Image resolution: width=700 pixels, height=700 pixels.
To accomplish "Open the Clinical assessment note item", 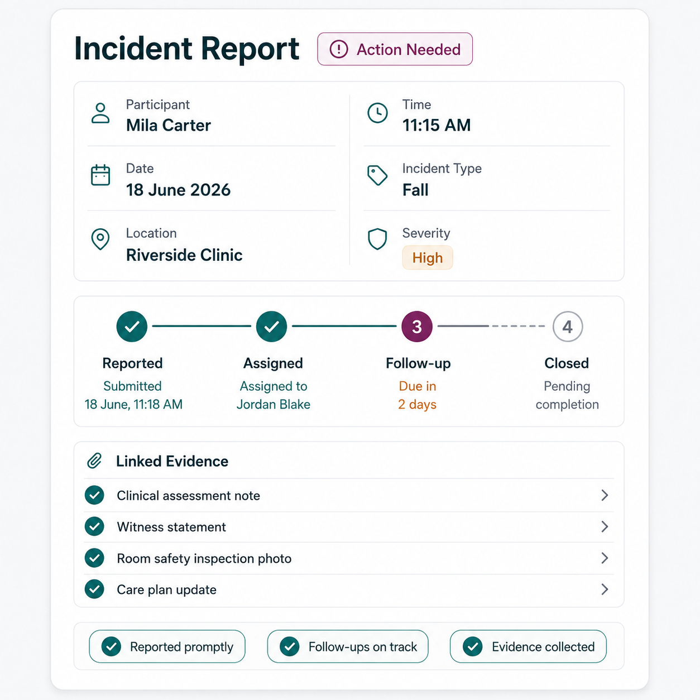I will 349,495.
